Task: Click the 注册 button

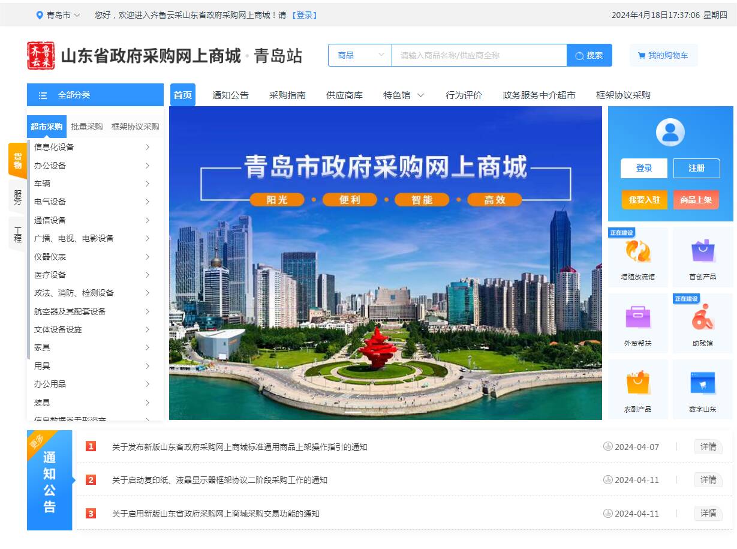Action: pyautogui.click(x=696, y=168)
